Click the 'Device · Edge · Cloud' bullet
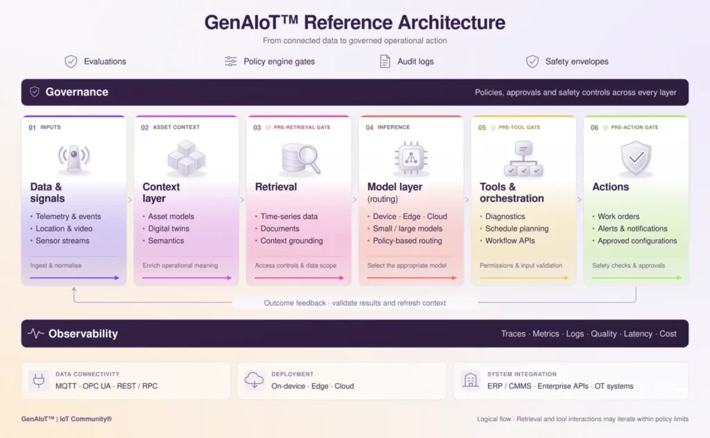This screenshot has height=438, width=710. 410,216
